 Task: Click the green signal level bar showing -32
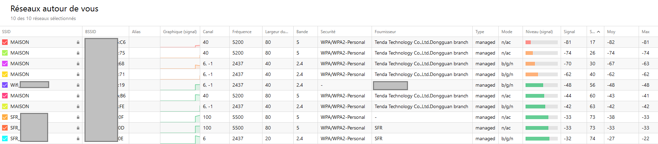point(541,138)
